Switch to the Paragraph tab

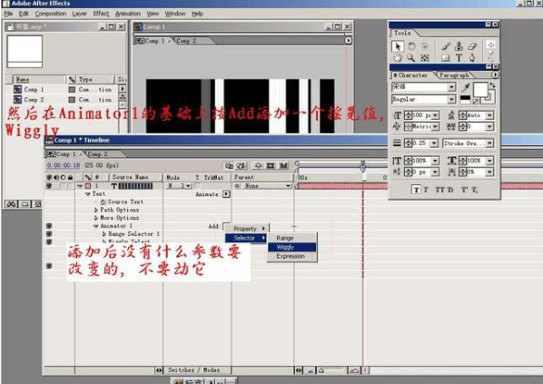(454, 74)
